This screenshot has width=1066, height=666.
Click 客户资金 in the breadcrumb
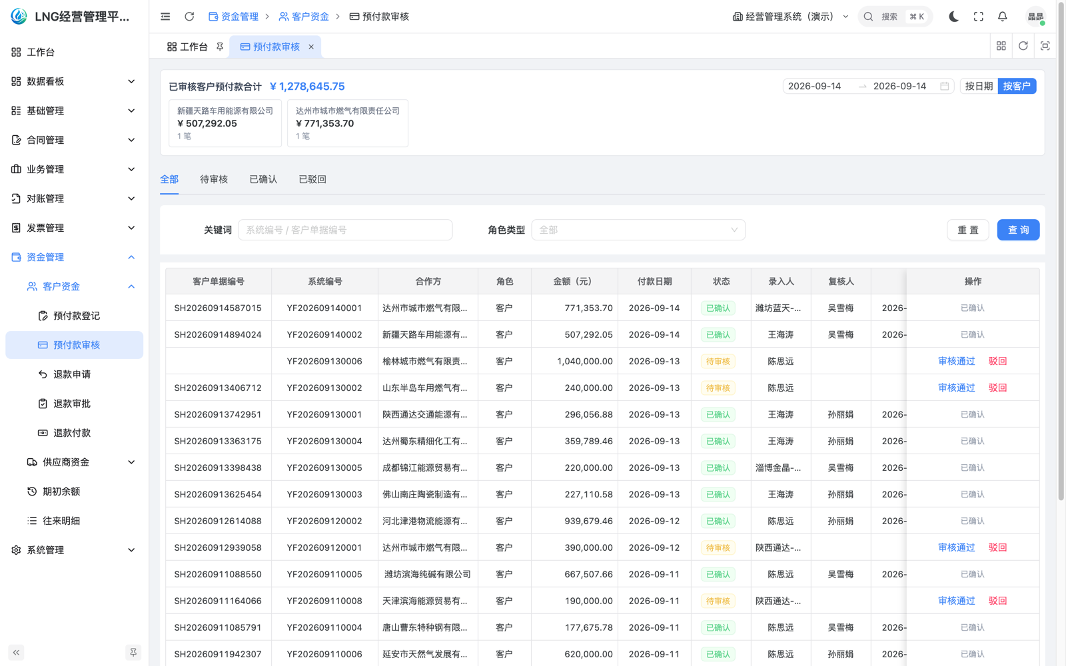point(304,17)
